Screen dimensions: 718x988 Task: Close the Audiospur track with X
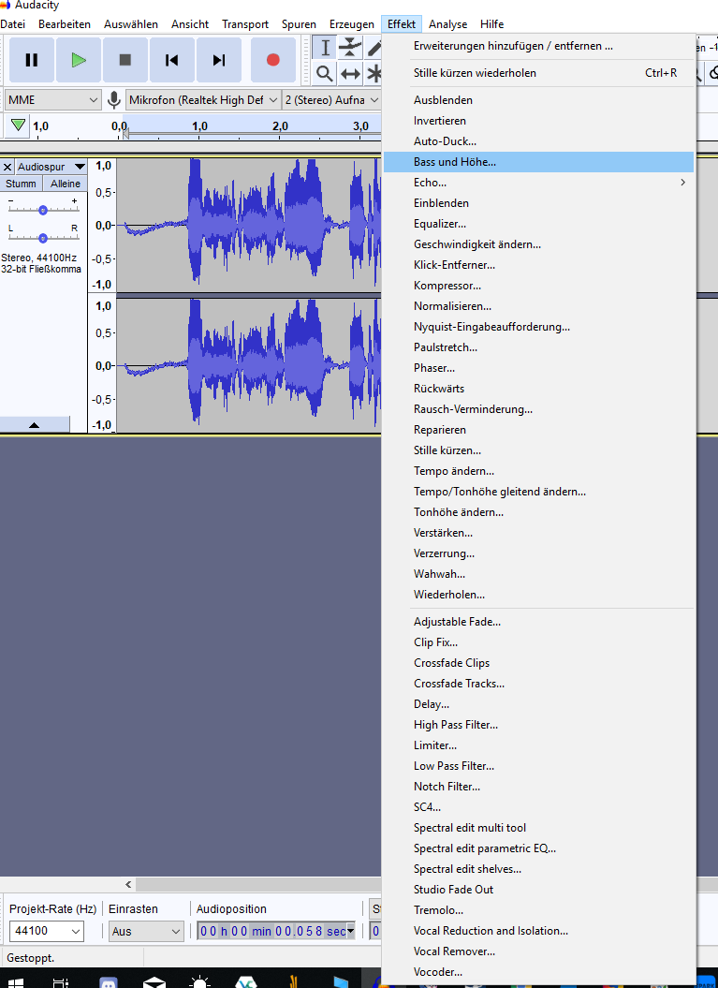(7, 167)
